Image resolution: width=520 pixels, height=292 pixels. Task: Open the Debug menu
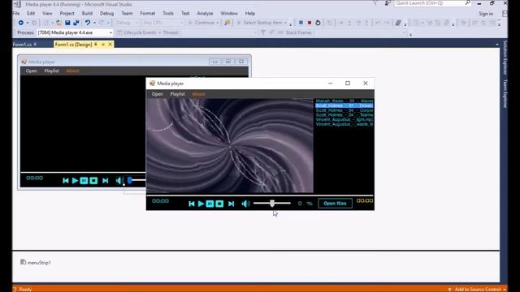point(106,14)
